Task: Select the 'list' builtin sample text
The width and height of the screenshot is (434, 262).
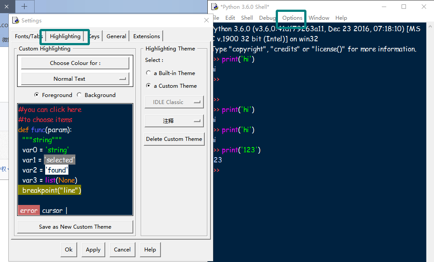Action: coord(50,180)
